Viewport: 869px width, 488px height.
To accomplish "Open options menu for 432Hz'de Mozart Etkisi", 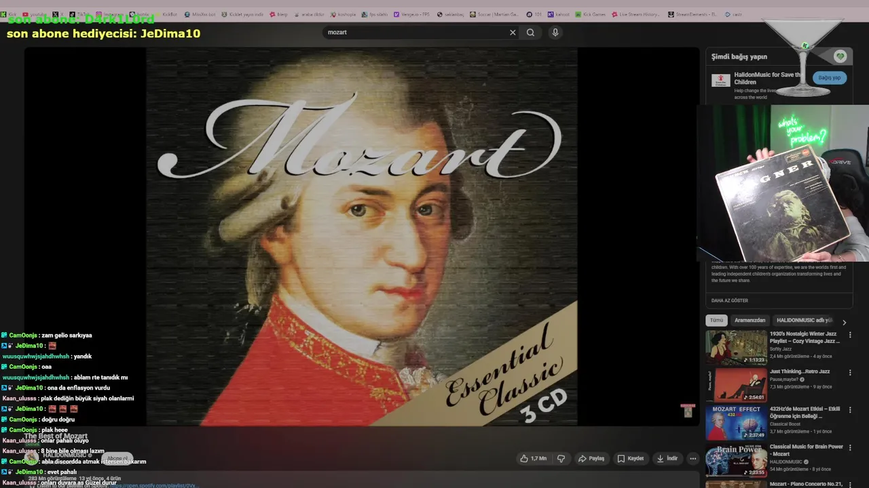I will [x=849, y=410].
